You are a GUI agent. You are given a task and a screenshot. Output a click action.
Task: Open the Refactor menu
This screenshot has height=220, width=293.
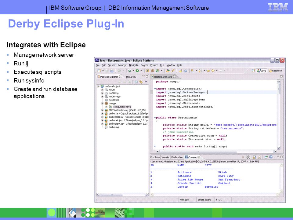pos(122,65)
